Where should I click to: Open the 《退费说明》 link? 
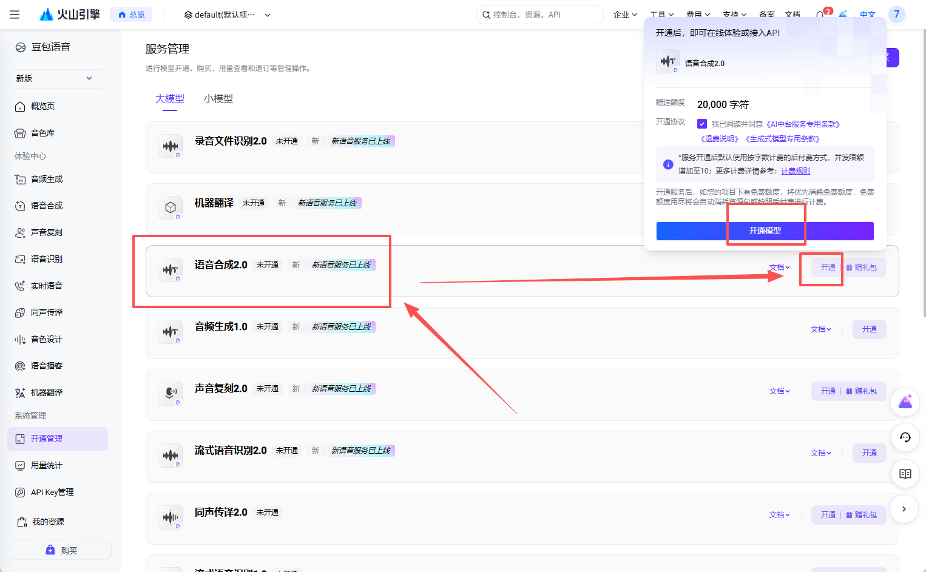pos(720,139)
